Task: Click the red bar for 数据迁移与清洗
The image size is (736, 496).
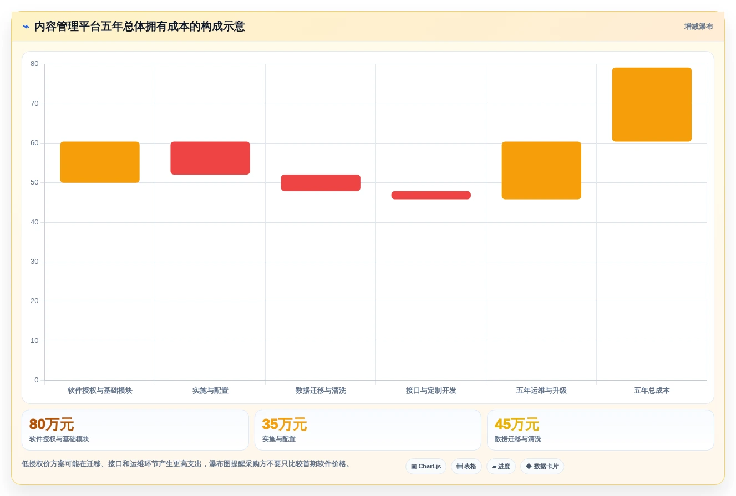Action: pyautogui.click(x=321, y=183)
